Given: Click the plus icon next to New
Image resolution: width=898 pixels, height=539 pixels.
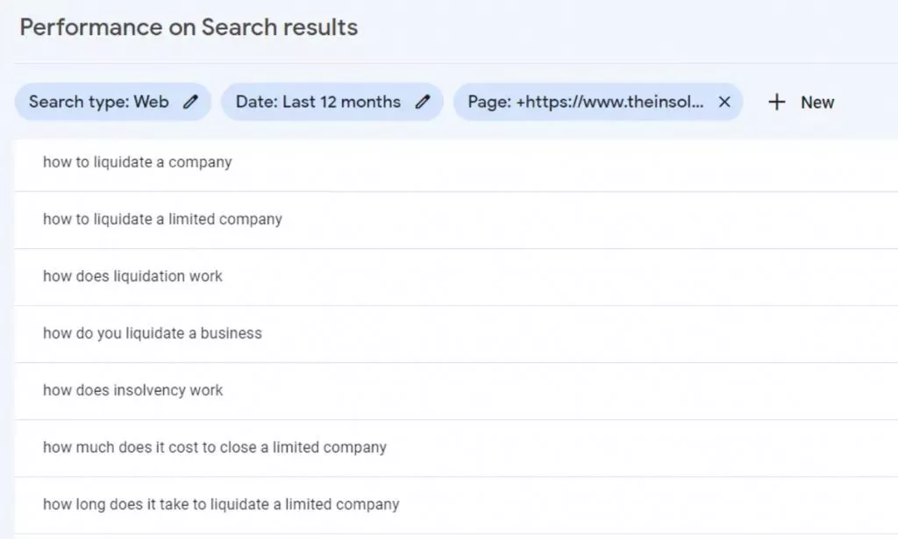Looking at the screenshot, I should 776,102.
